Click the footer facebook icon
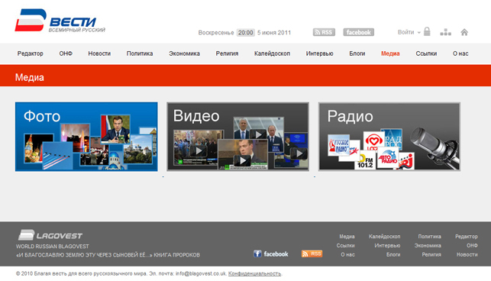The image size is (491, 281). [271, 254]
